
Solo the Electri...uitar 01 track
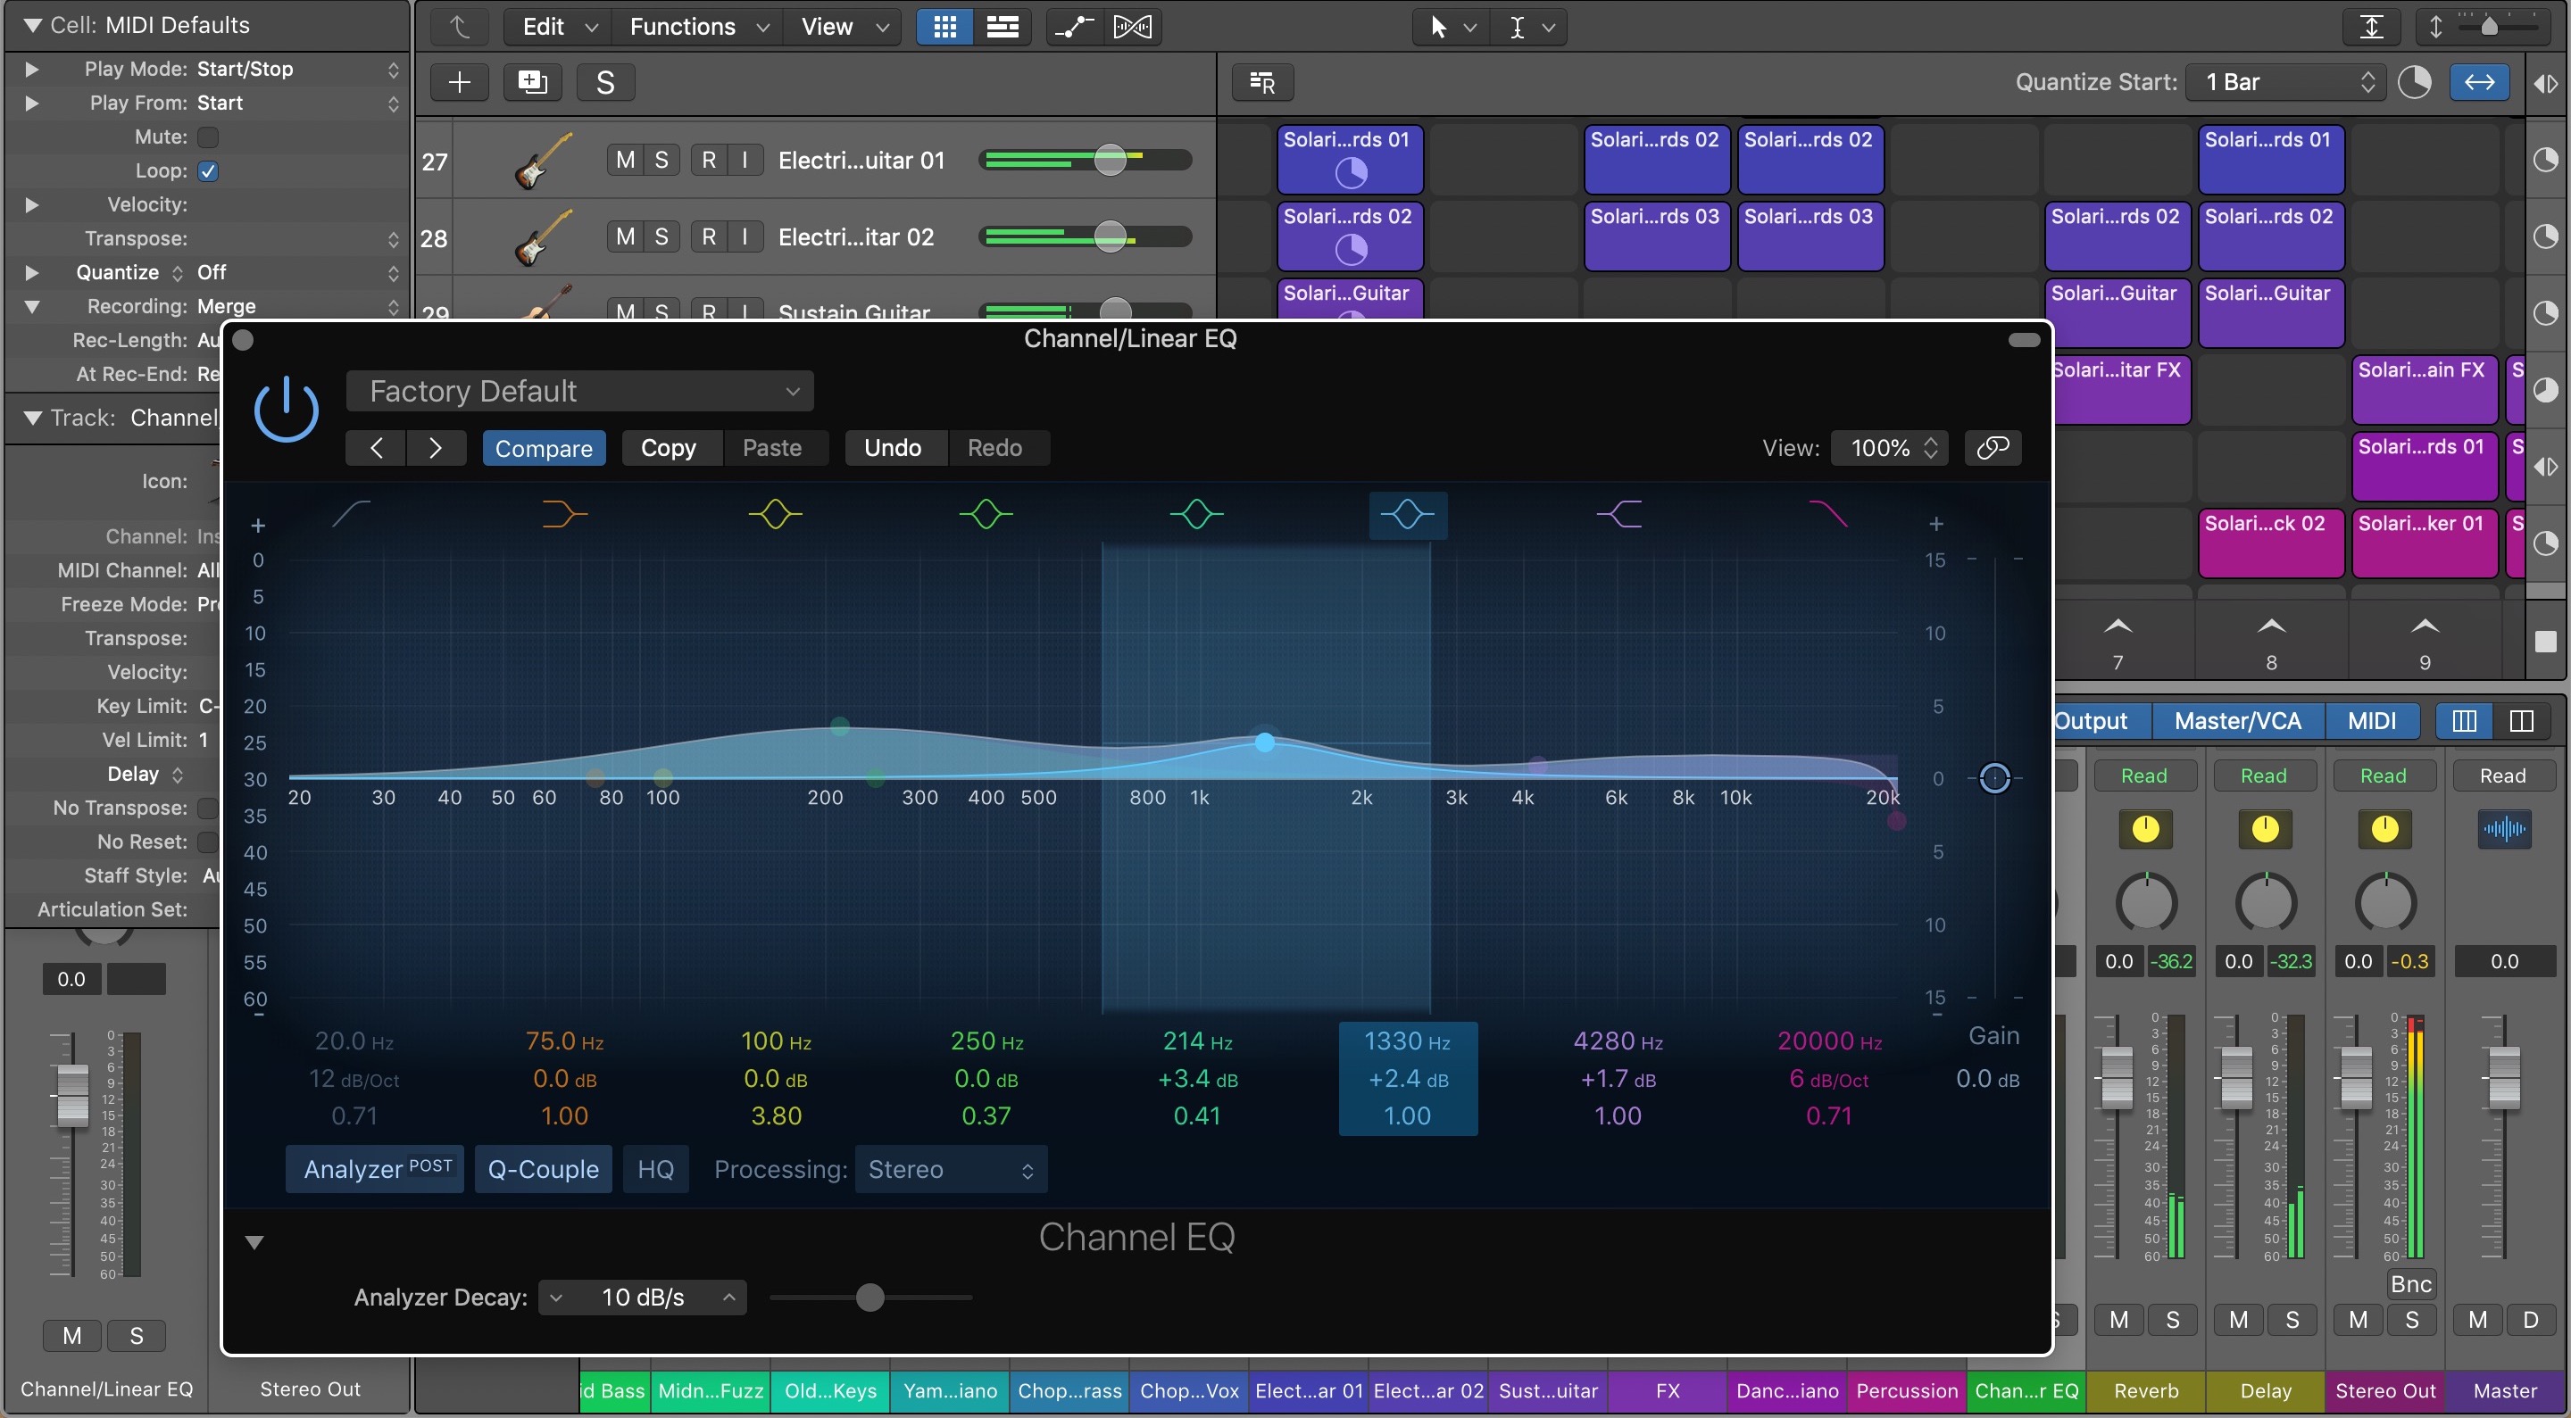[661, 160]
